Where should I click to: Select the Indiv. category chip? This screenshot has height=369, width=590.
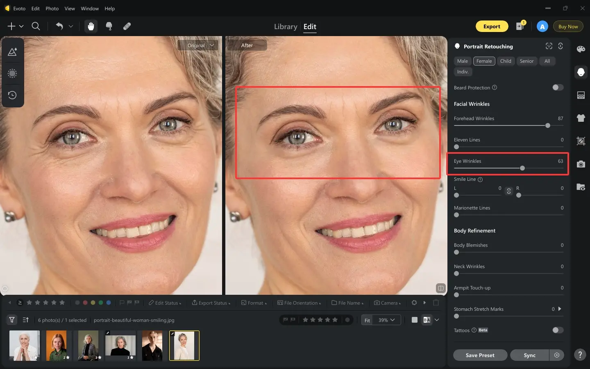pyautogui.click(x=463, y=72)
